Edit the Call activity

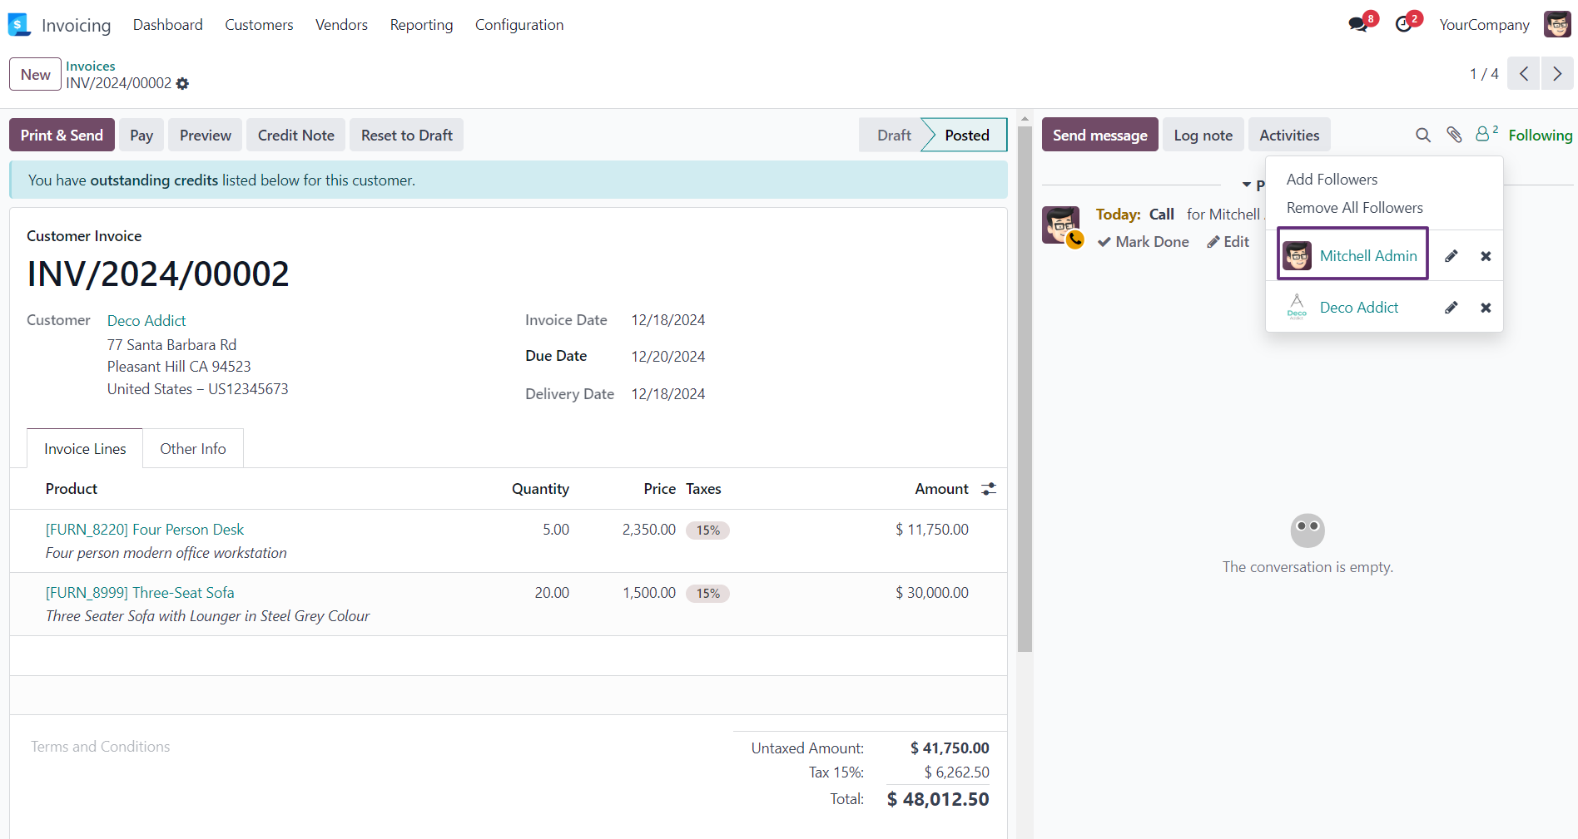click(1228, 242)
